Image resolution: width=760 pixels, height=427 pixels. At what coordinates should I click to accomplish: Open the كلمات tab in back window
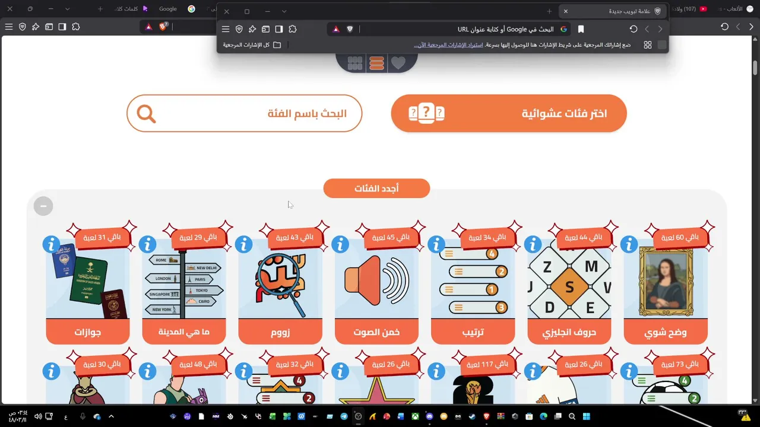[x=131, y=9]
